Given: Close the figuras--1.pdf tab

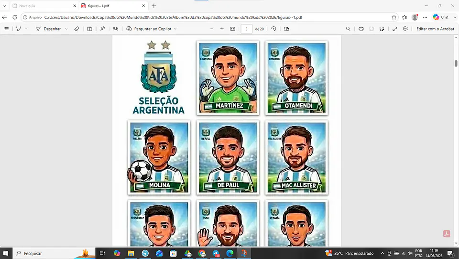Looking at the screenshot, I should point(143,6).
